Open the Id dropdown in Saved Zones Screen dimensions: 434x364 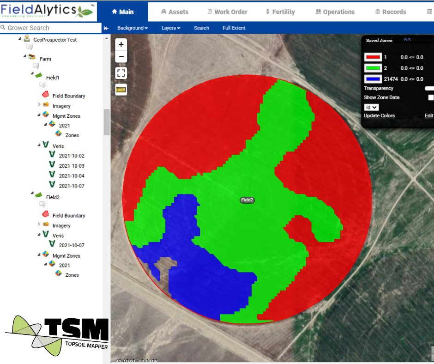[x=371, y=108]
